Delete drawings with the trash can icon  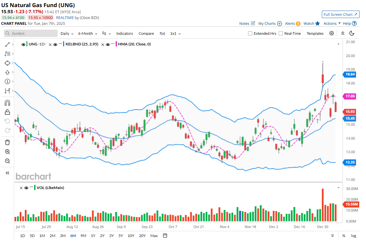click(7, 142)
